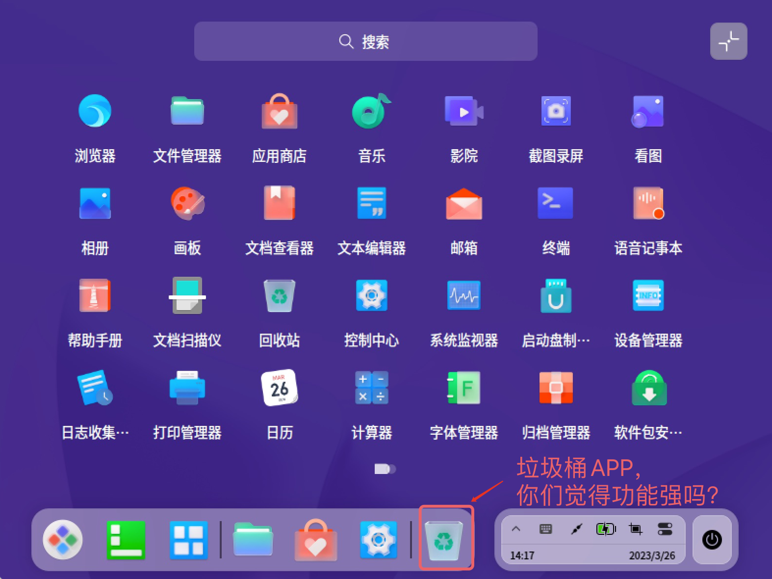Open 回收站 in the app grid
Viewport: 772px width, 579px height.
click(279, 295)
